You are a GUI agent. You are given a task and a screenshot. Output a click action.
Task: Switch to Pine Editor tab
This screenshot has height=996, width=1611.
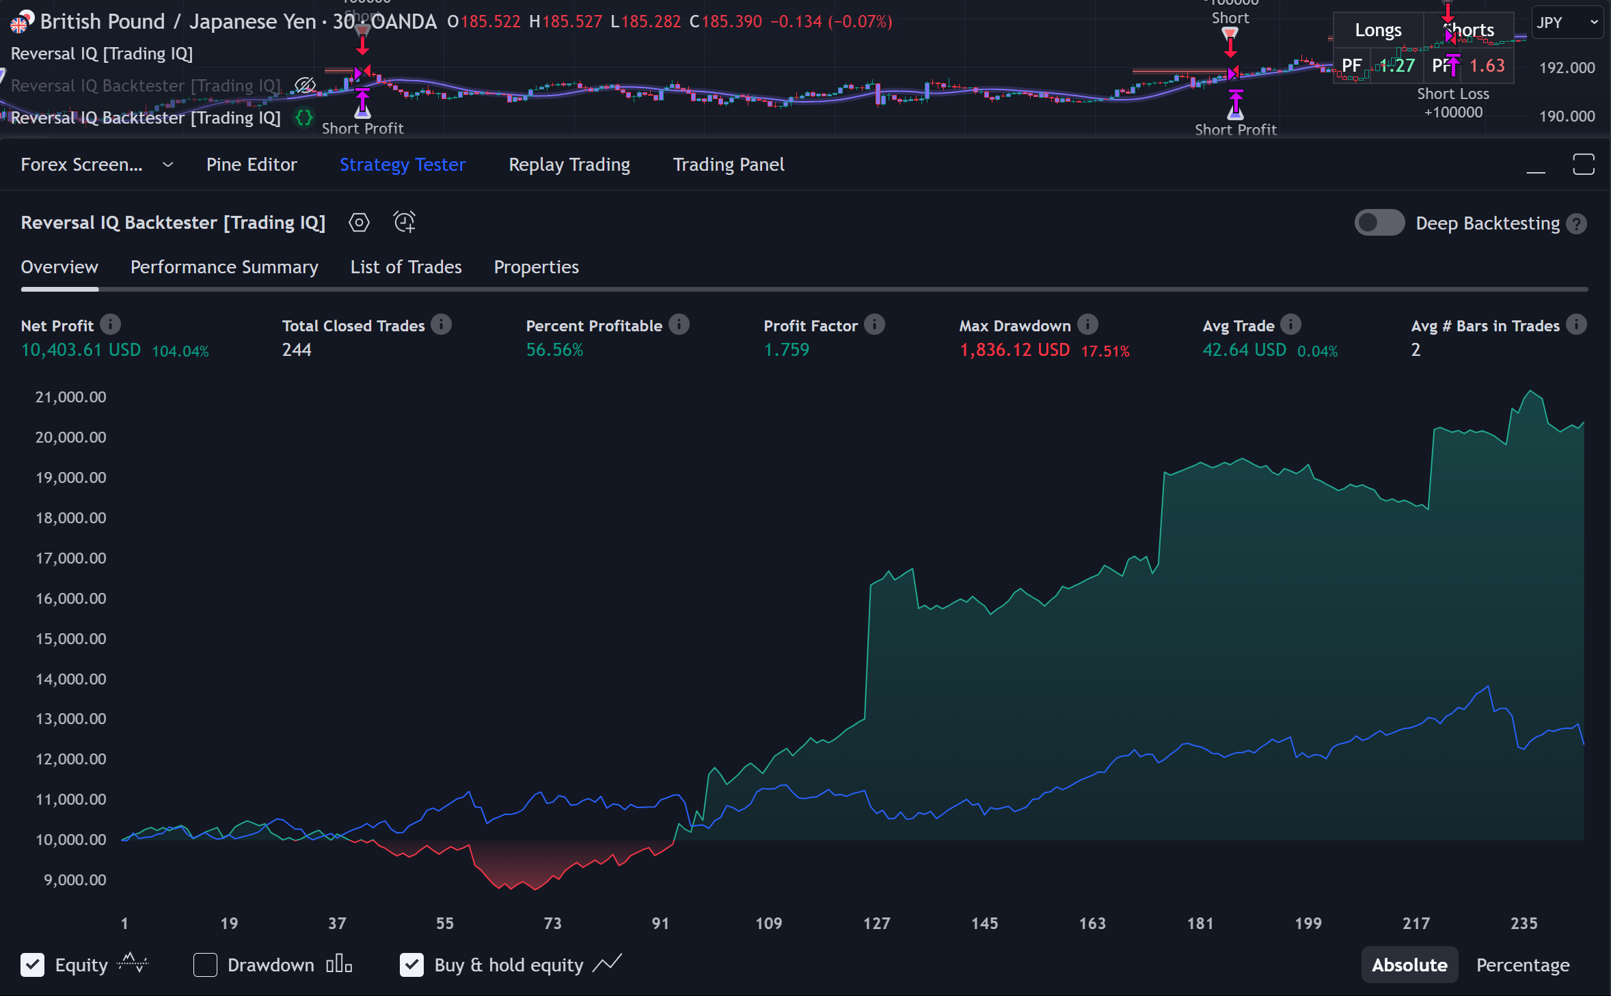[x=252, y=165]
